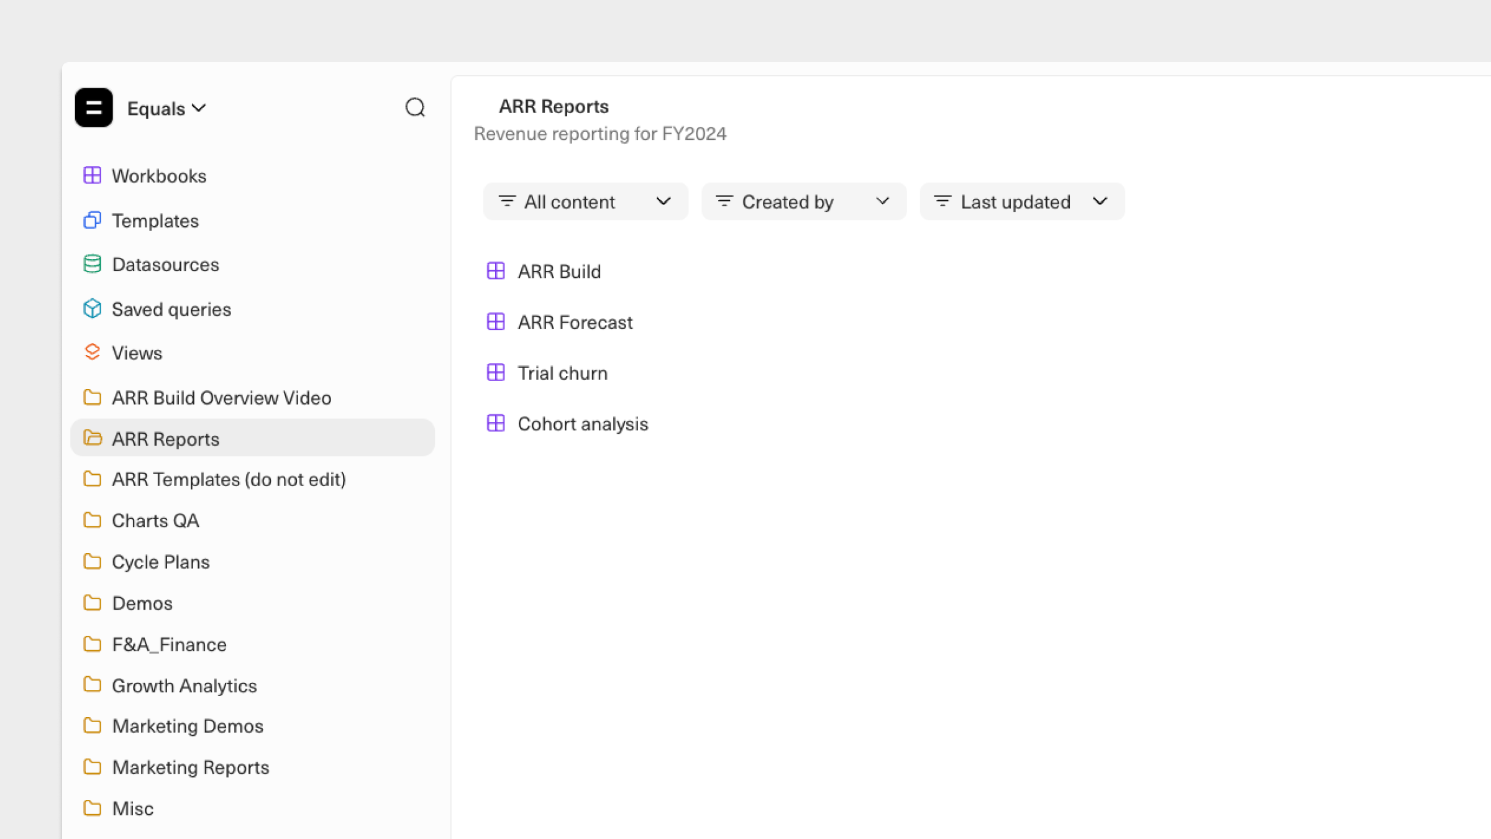Open the Trial churn workbook
The image size is (1491, 839).
[x=562, y=373]
